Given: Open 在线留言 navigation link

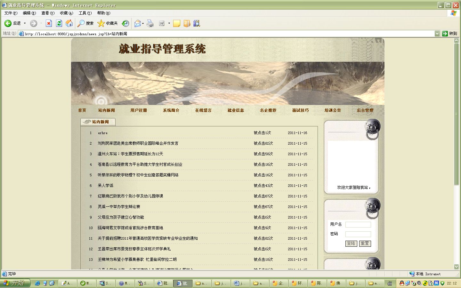Looking at the screenshot, I should (x=203, y=110).
